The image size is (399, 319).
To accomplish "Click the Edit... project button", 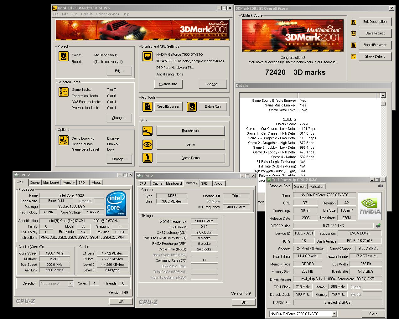I will coord(119,71).
